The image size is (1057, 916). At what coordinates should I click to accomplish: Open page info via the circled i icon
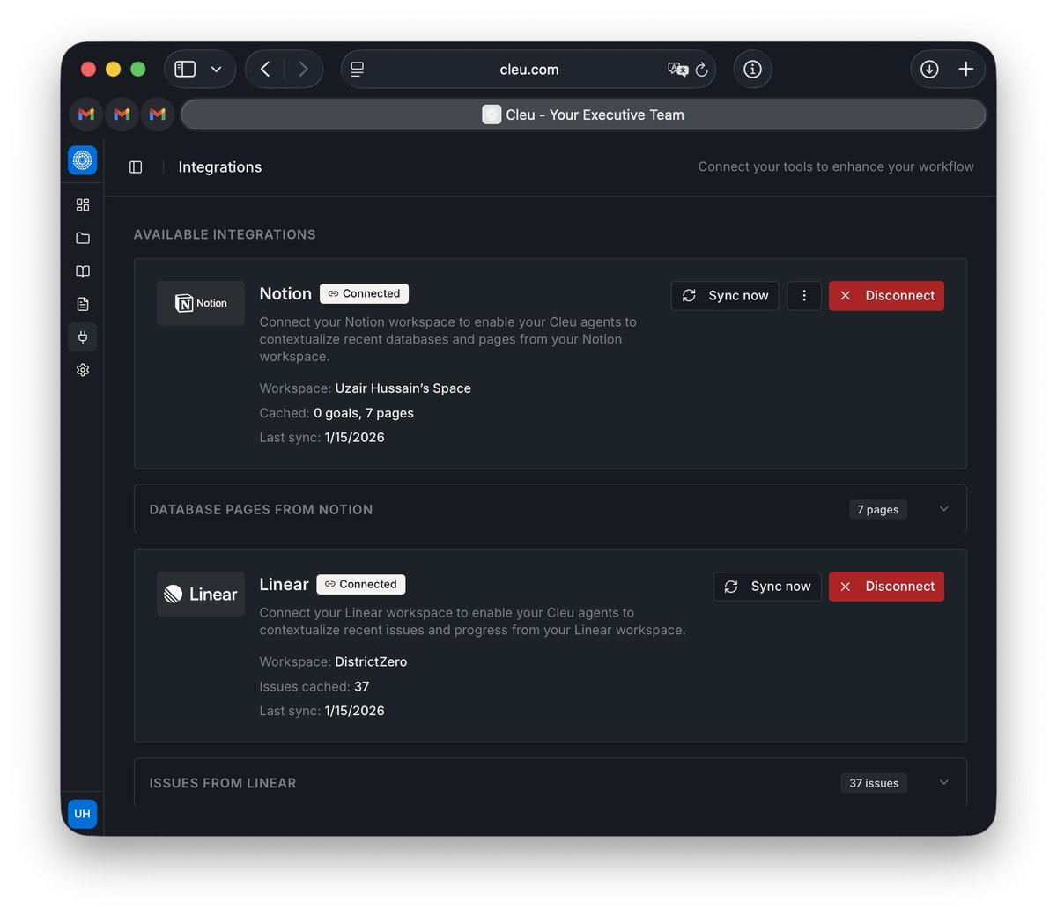pos(752,69)
